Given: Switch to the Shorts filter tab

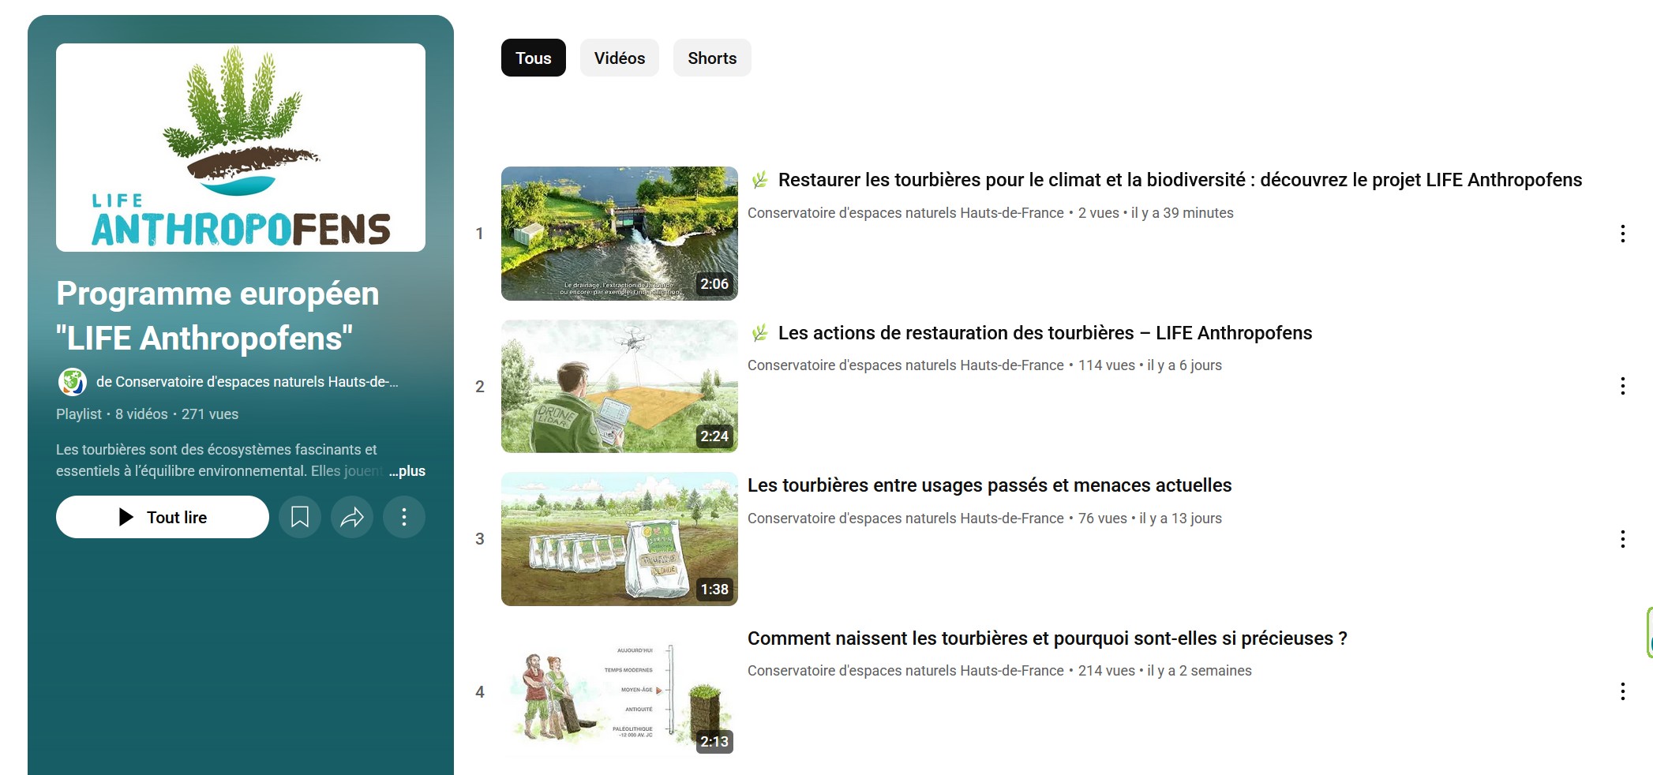Looking at the screenshot, I should tap(711, 57).
